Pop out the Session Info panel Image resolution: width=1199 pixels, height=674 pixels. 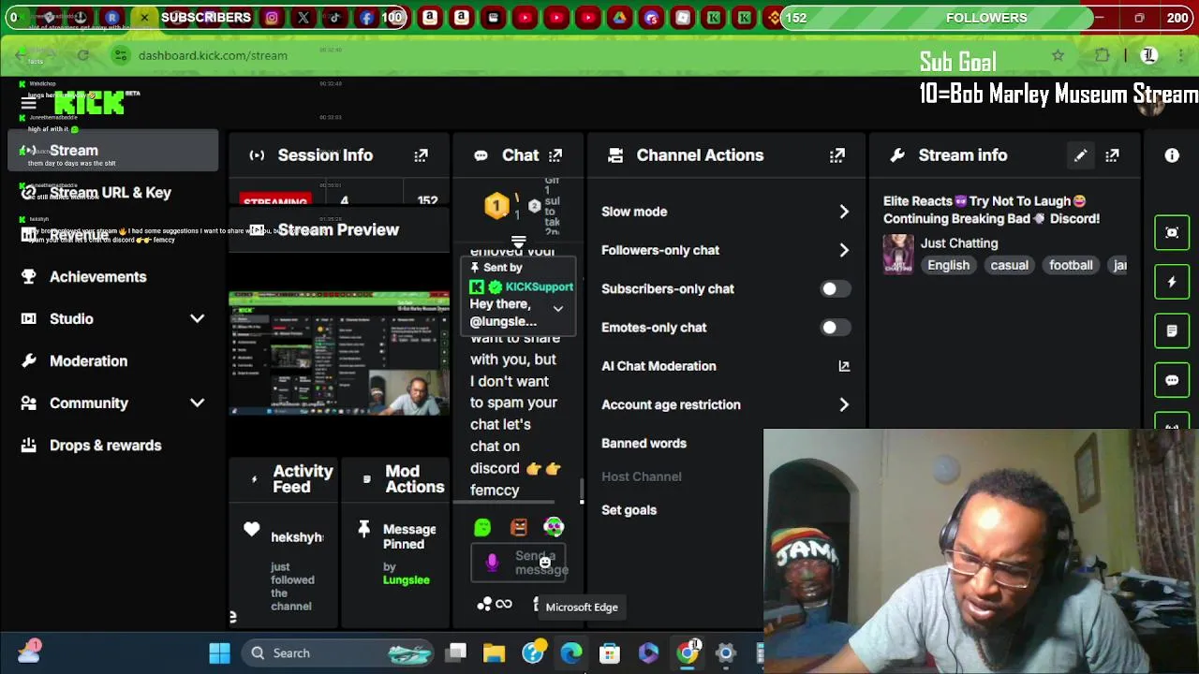421,155
